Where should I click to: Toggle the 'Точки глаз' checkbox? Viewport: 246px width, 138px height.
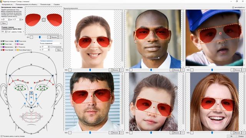pos(2,44)
